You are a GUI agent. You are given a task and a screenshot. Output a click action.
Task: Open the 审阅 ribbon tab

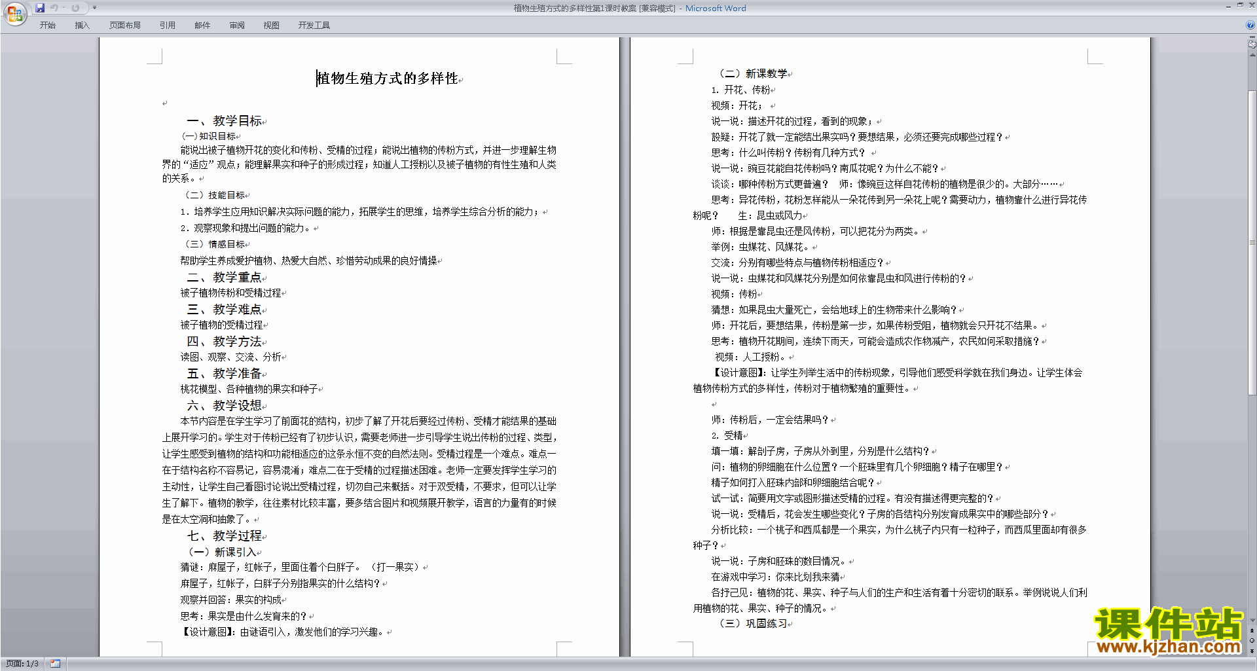click(x=237, y=26)
